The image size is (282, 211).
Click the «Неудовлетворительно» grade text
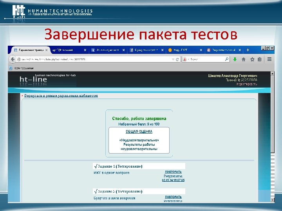[x=139, y=140]
